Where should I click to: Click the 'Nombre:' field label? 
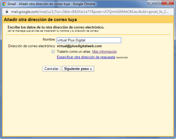pos(49,40)
